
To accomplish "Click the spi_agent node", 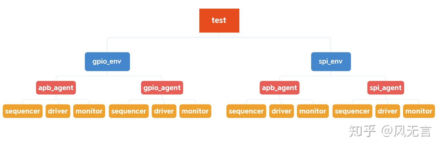I will pyautogui.click(x=385, y=88).
